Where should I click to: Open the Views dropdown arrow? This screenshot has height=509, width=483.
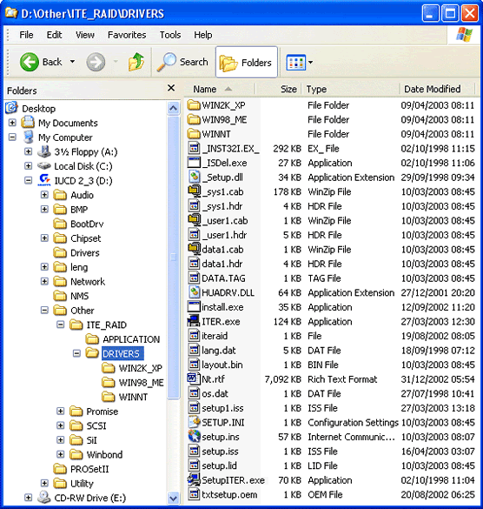(x=310, y=63)
